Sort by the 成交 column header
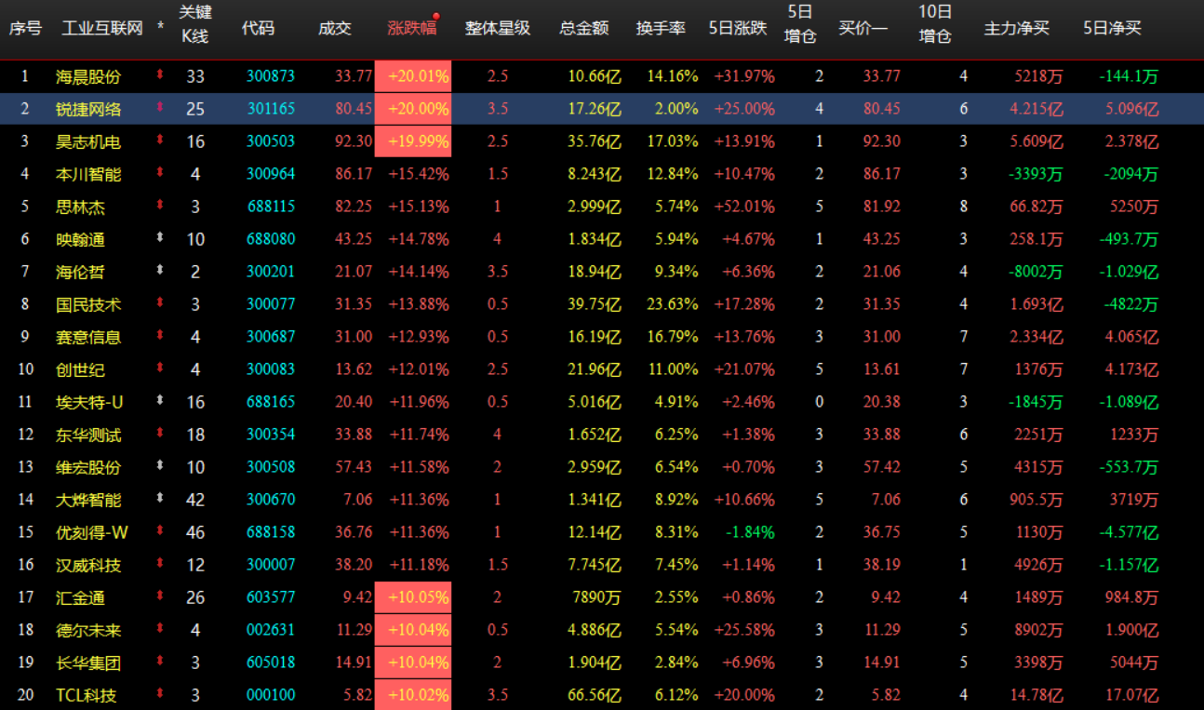Screen dimensions: 1204x710 pos(335,28)
